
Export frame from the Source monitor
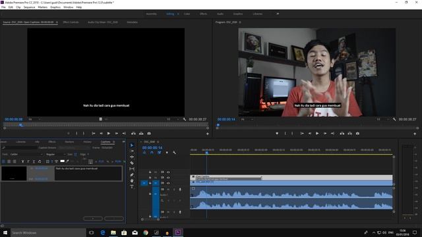click(149, 133)
